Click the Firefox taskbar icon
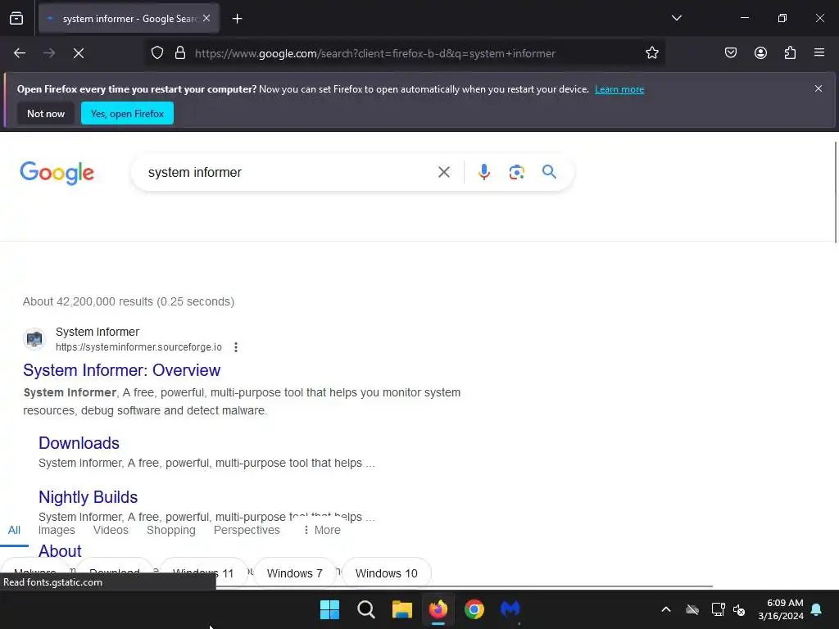Screen dimensions: 839x629 click(x=438, y=609)
